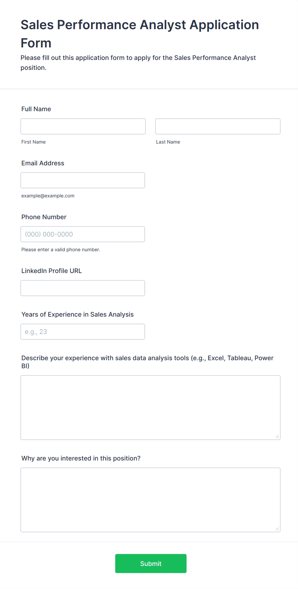Click the position interest textarea

tap(151, 500)
